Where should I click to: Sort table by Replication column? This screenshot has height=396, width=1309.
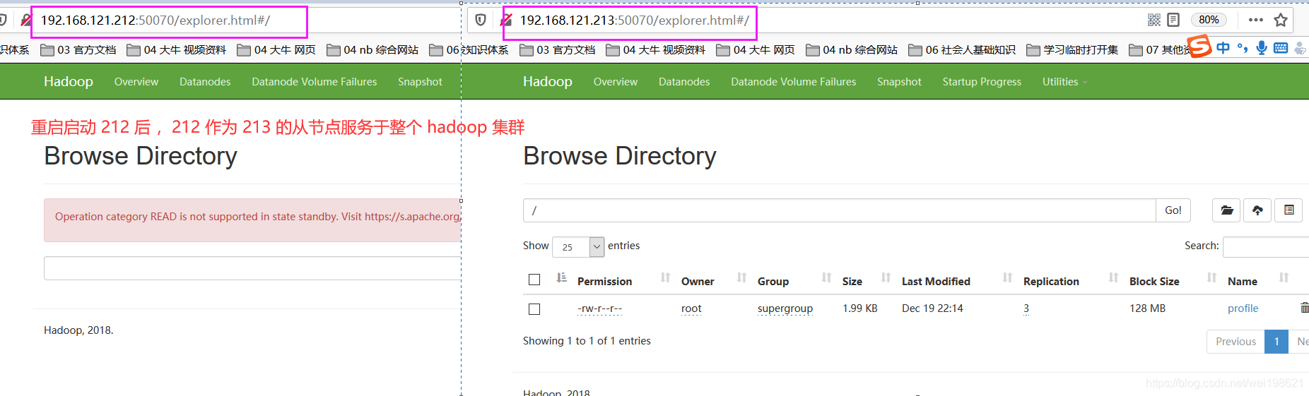(x=1051, y=281)
